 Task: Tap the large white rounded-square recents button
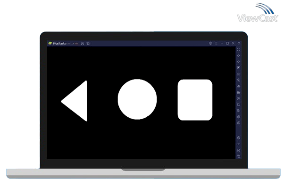tap(195, 100)
